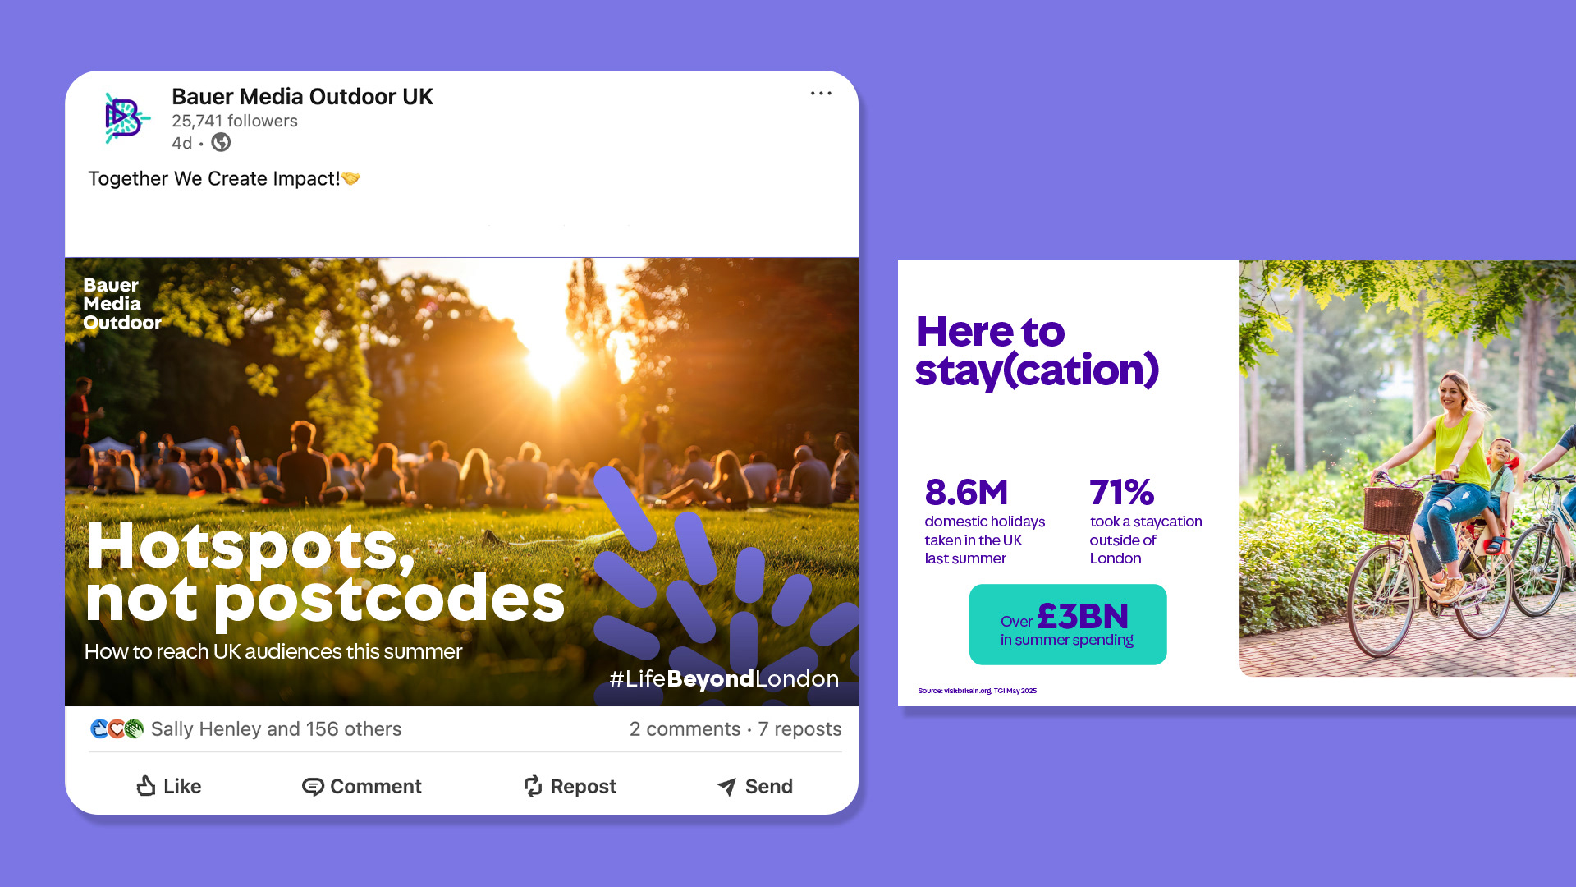Click the Send paper plane icon
The width and height of the screenshot is (1576, 887).
[726, 787]
